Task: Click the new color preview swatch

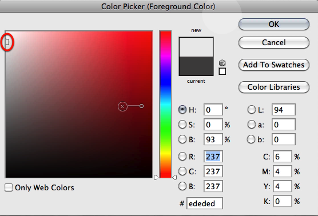Action: pyautogui.click(x=196, y=47)
